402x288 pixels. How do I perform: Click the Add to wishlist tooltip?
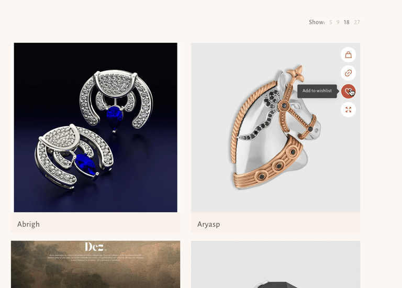point(317,91)
